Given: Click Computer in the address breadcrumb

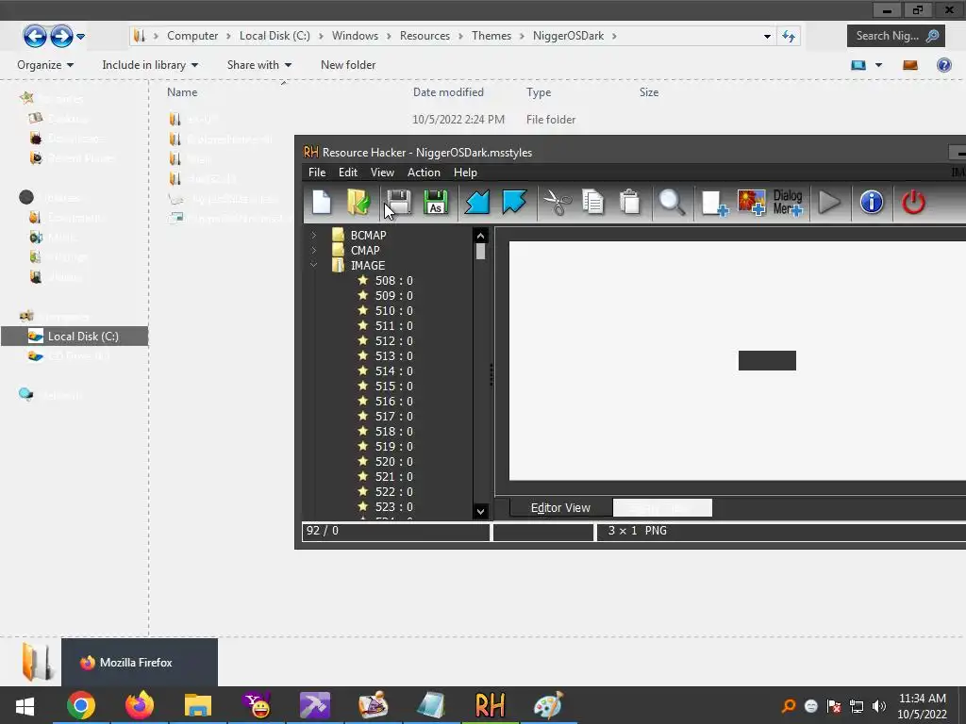Looking at the screenshot, I should coord(192,36).
